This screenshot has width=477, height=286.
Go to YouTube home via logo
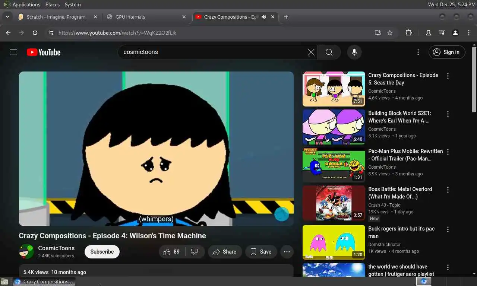pyautogui.click(x=44, y=52)
